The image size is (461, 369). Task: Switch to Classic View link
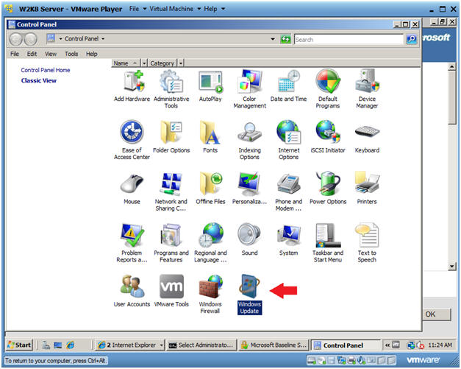tap(38, 81)
